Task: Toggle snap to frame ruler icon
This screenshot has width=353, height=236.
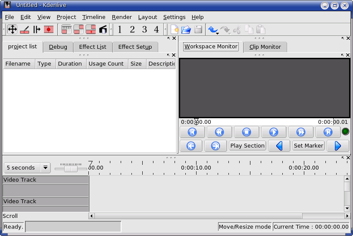Action: 66,29
